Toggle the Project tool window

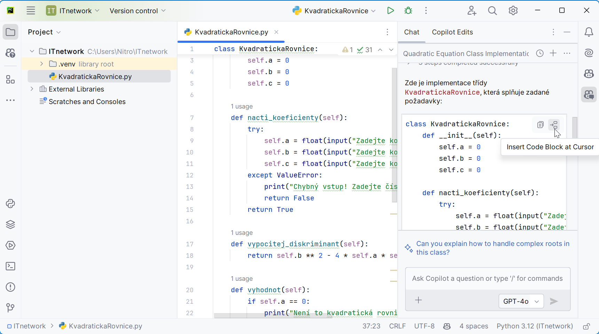(10, 32)
